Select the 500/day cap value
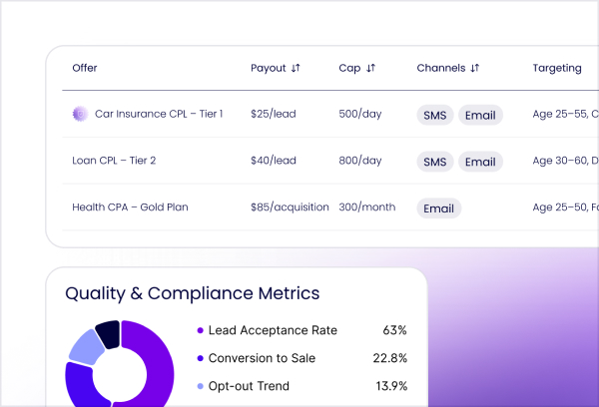This screenshot has height=407, width=599. [x=359, y=114]
